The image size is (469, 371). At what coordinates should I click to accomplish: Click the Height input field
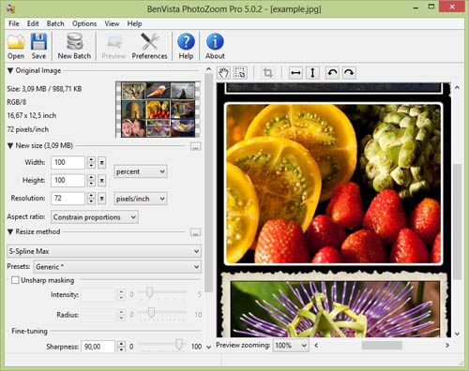point(68,181)
